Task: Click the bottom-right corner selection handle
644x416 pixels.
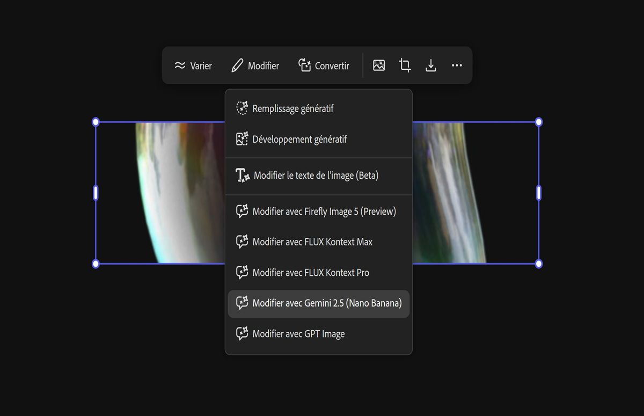Action: pos(539,264)
